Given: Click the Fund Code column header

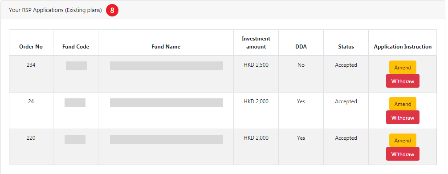Looking at the screenshot, I should [x=76, y=47].
